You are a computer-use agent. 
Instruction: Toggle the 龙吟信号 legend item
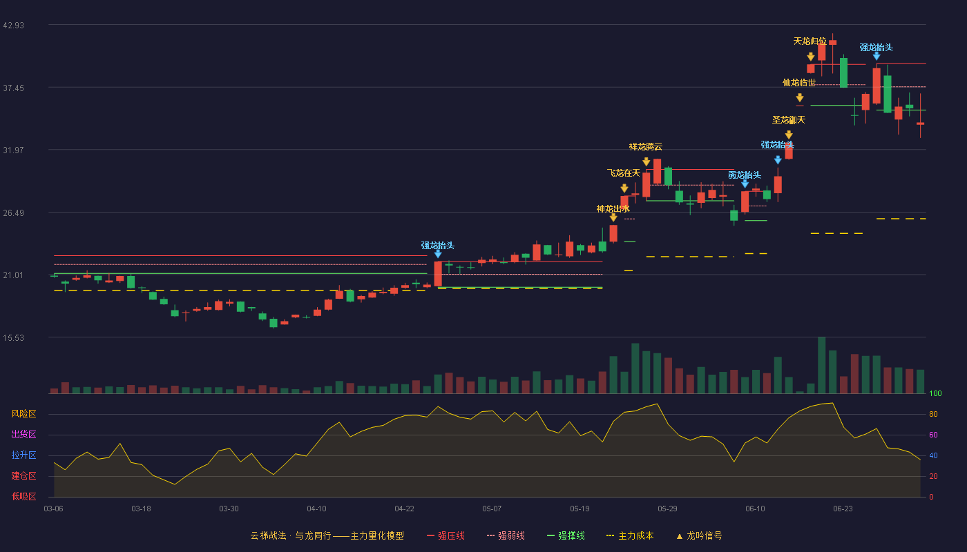coord(699,535)
